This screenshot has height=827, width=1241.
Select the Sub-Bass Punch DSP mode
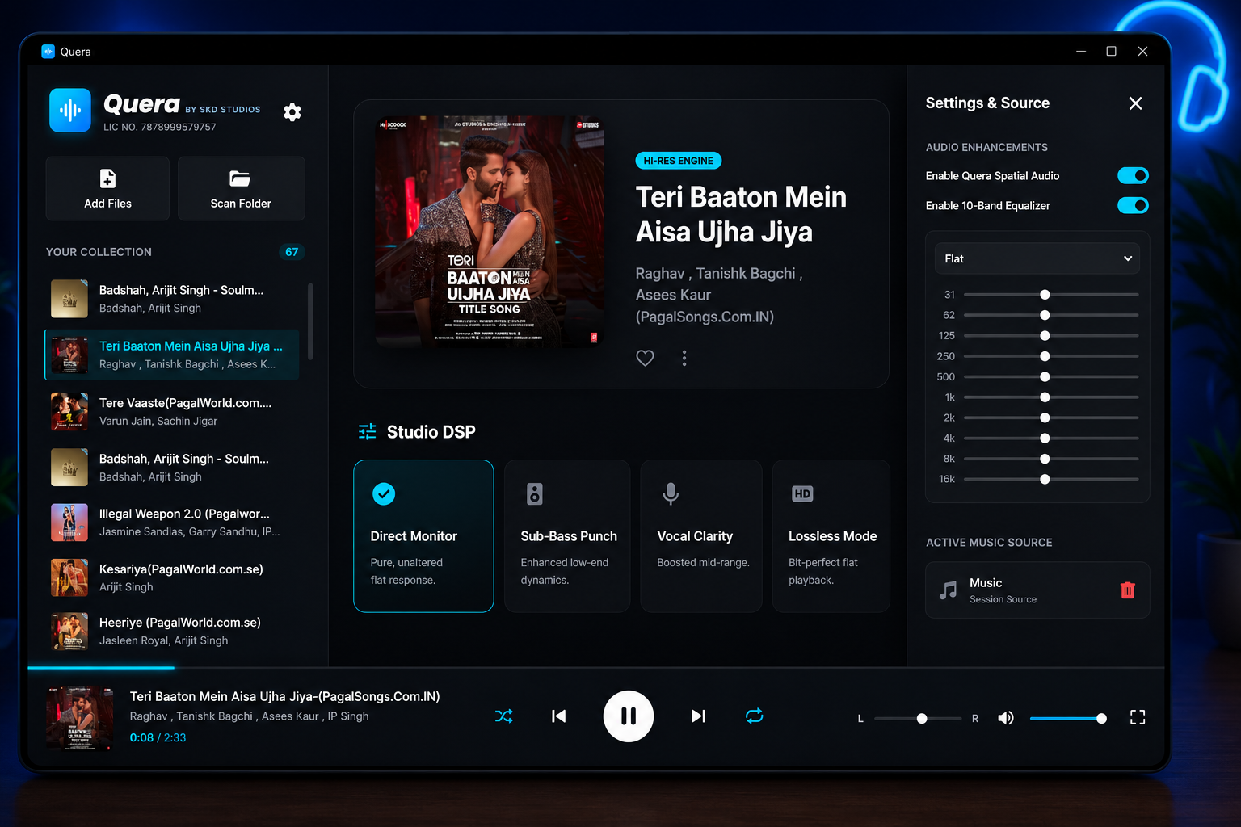pos(567,536)
